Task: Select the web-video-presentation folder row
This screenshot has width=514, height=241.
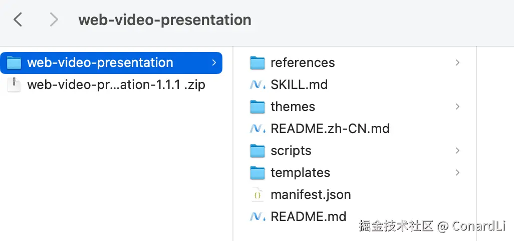Action: pyautogui.click(x=111, y=63)
